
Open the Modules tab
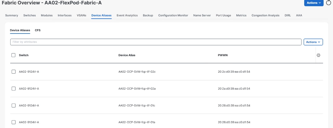point(47,15)
